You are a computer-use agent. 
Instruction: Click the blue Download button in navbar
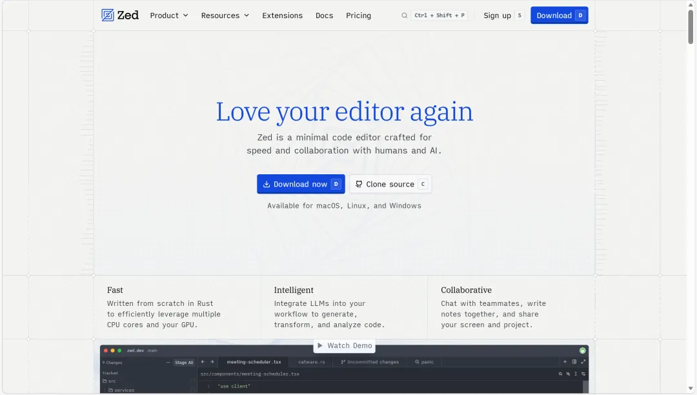click(559, 15)
